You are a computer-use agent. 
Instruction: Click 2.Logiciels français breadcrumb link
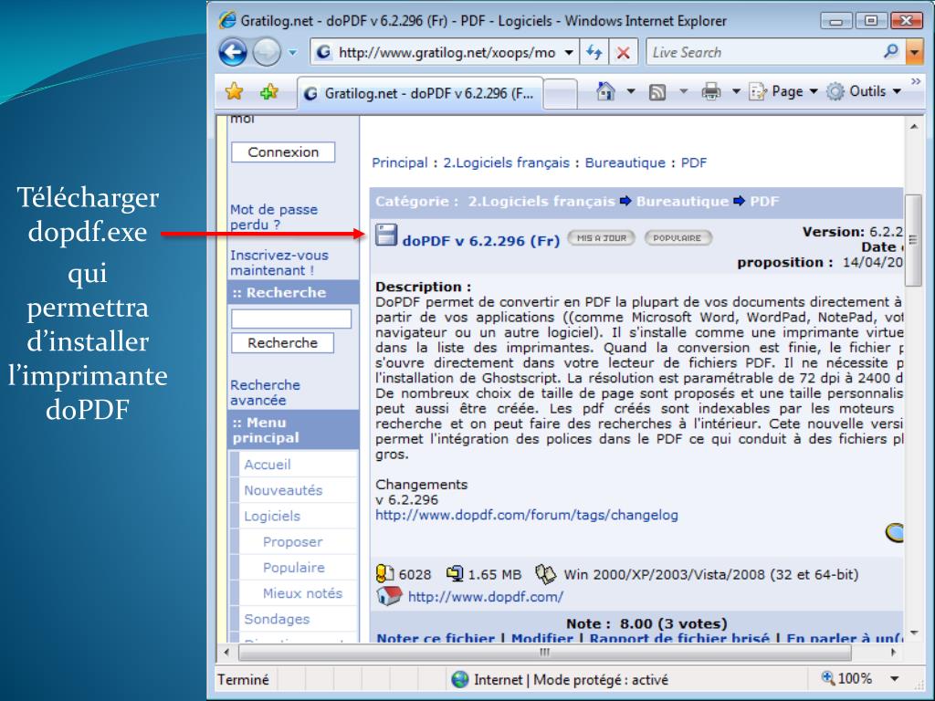(x=506, y=162)
